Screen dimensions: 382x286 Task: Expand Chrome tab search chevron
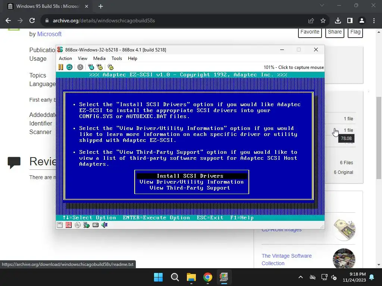click(322, 5)
